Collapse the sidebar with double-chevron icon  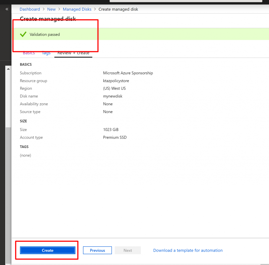[7, 9]
